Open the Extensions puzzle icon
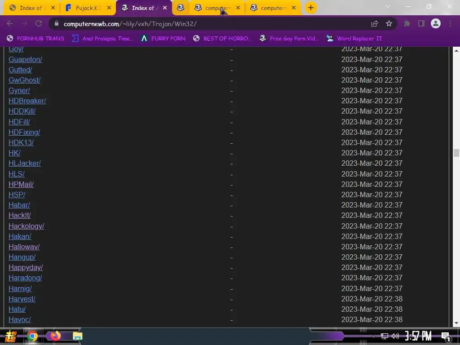Image resolution: width=460 pixels, height=345 pixels. (x=407, y=23)
